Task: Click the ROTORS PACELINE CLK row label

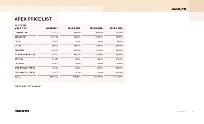Action: coord(25,55)
